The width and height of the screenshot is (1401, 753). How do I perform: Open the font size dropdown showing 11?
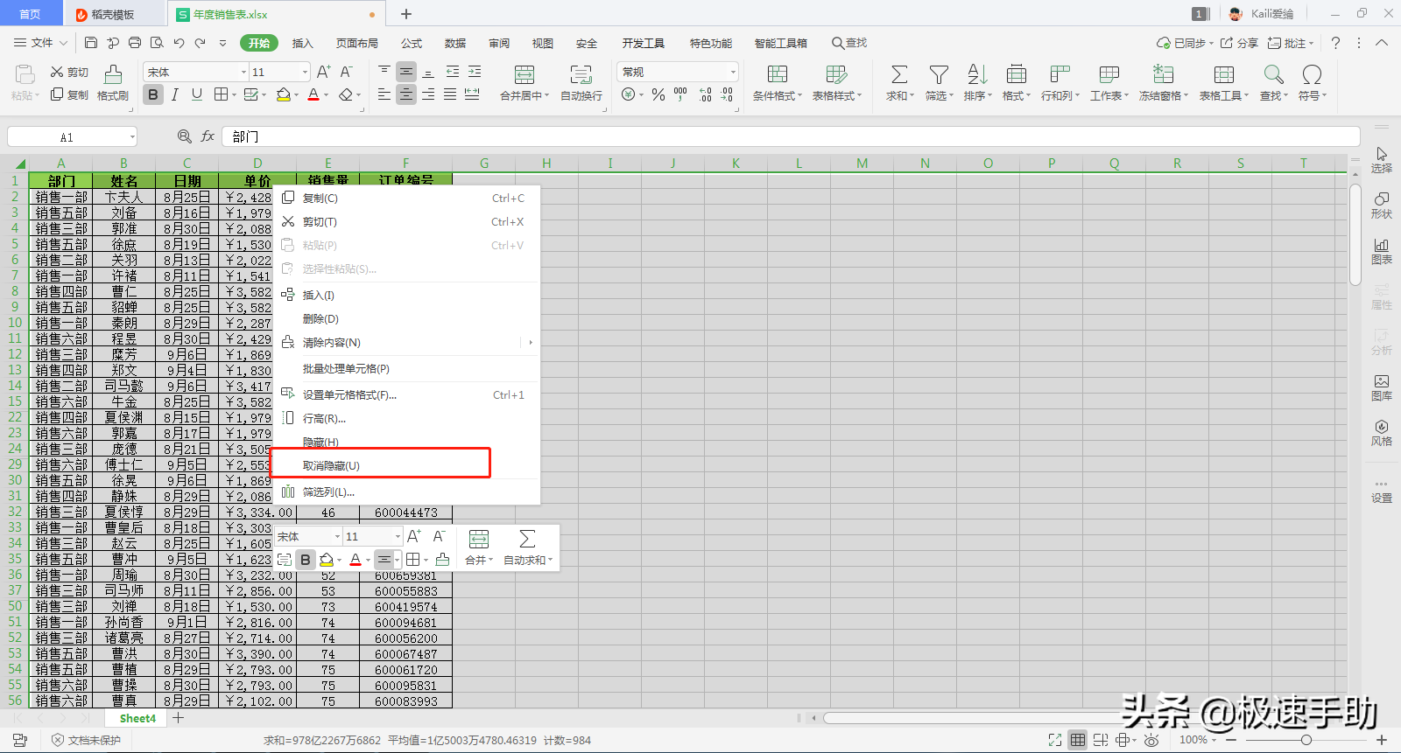pyautogui.click(x=305, y=72)
